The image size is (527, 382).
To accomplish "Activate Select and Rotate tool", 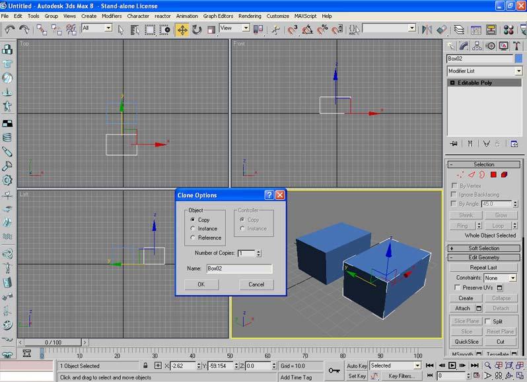I will click(197, 30).
